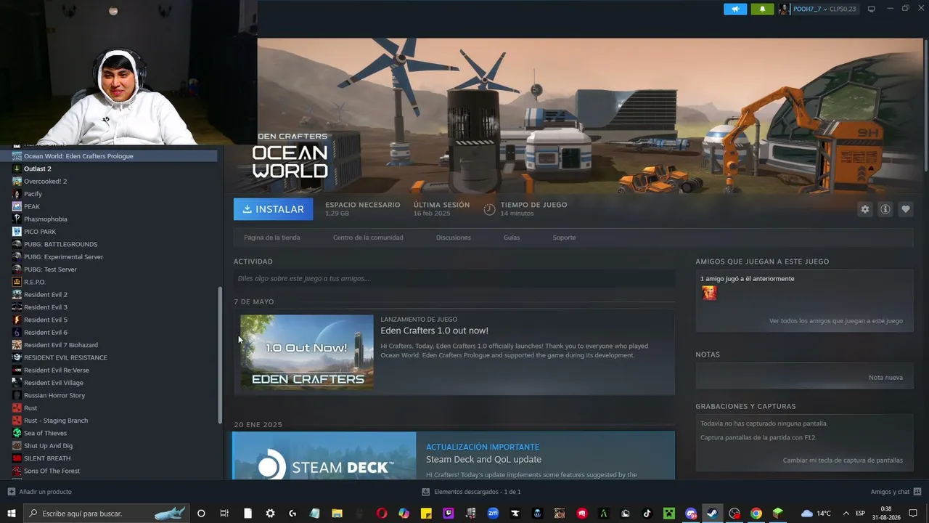This screenshot has height=523, width=929.
Task: Click the PICO PARK game icon
Action: point(17,232)
